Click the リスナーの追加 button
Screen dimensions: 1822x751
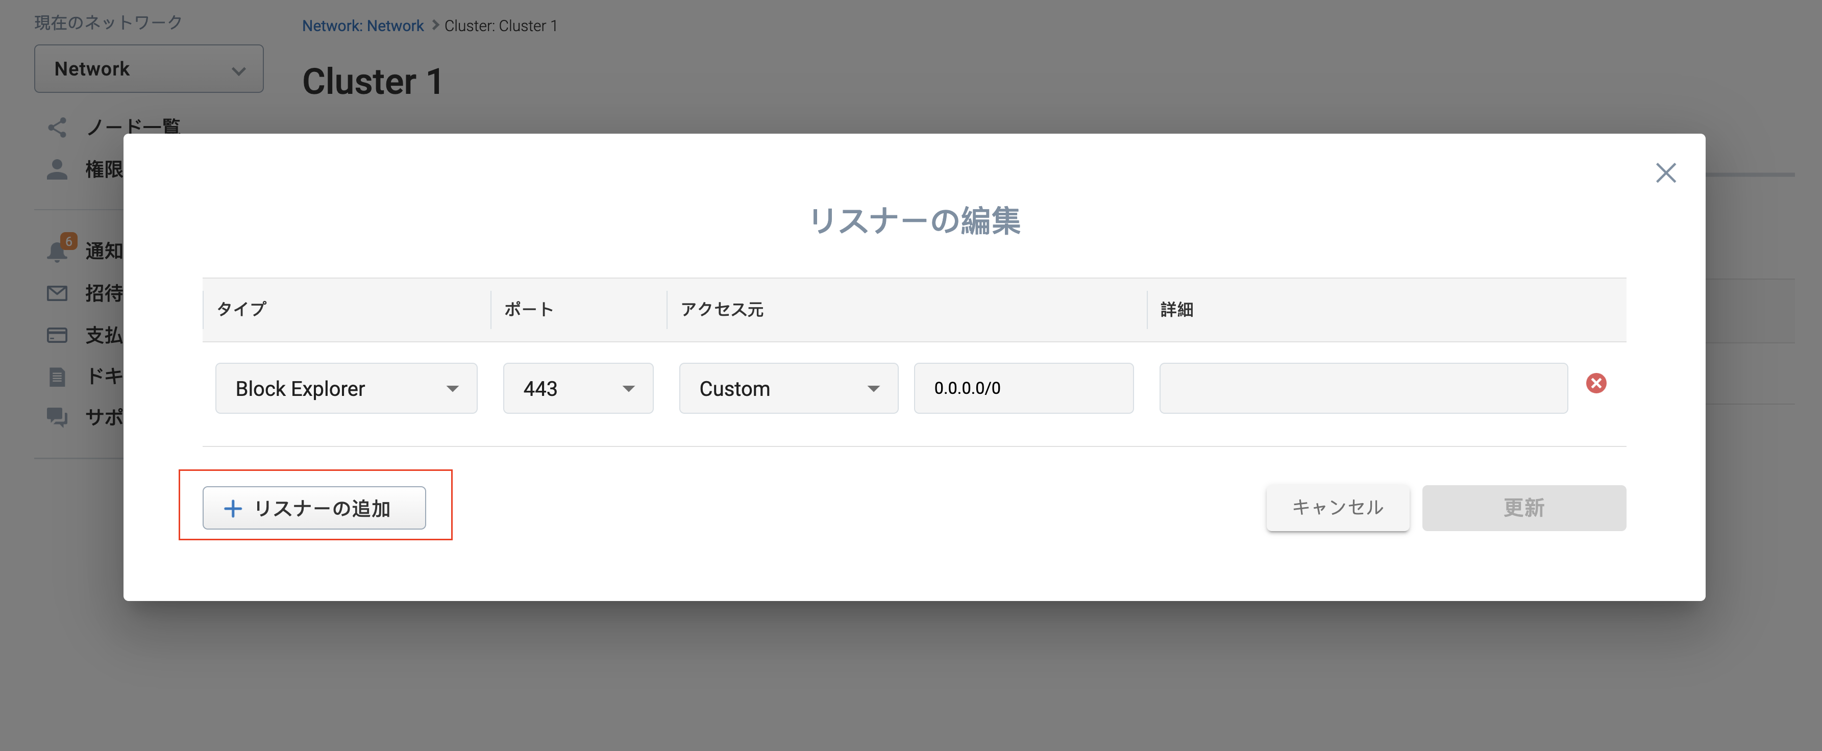tap(314, 508)
